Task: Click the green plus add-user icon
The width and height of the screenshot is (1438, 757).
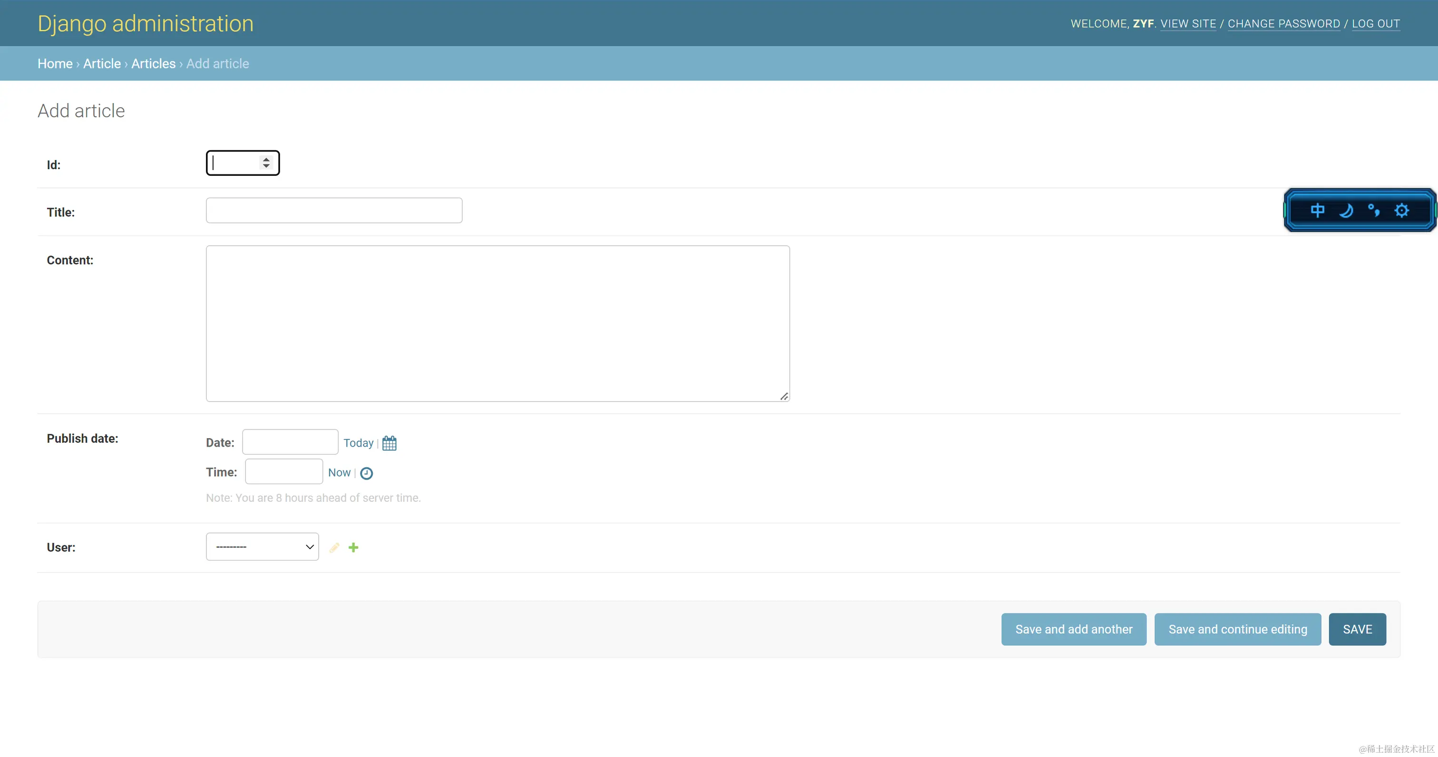Action: point(353,547)
